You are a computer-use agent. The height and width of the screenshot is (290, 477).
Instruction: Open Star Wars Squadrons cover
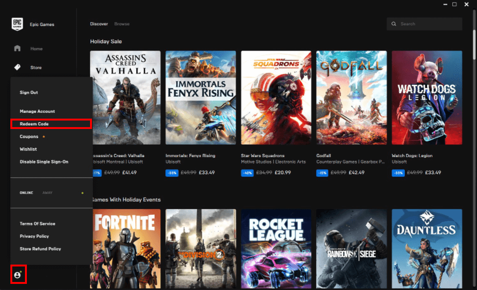pyautogui.click(x=276, y=97)
